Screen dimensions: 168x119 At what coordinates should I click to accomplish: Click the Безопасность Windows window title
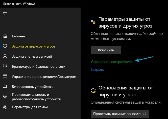[19, 4]
